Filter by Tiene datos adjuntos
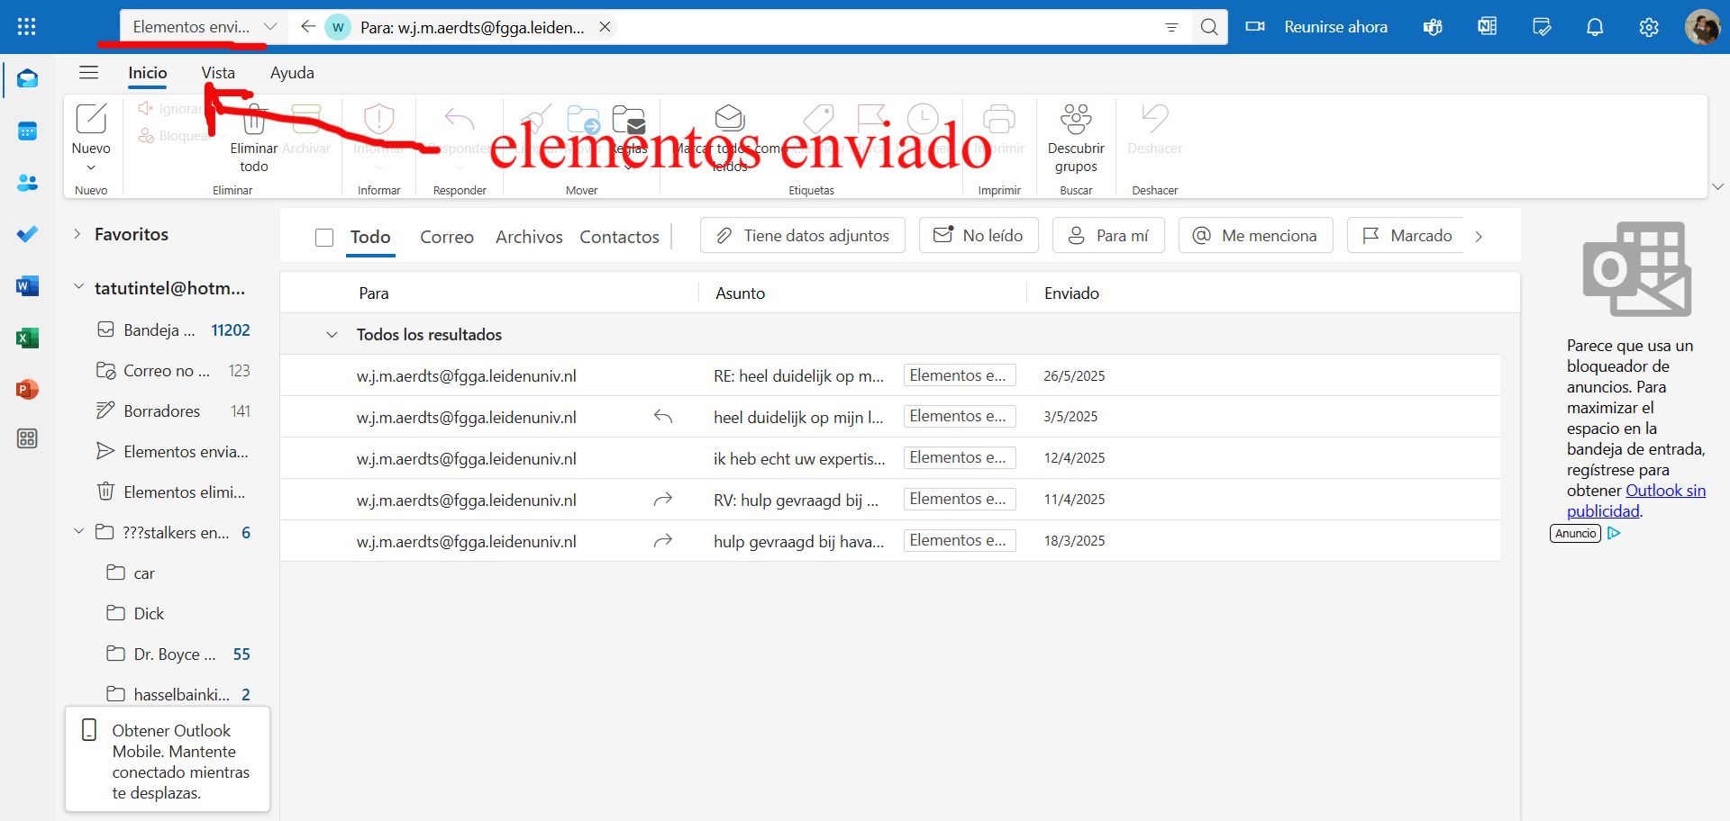The height and width of the screenshot is (821, 1730). pos(803,235)
